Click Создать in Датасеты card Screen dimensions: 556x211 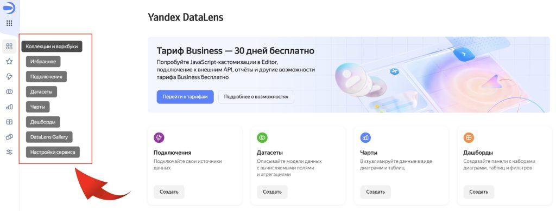point(273,192)
